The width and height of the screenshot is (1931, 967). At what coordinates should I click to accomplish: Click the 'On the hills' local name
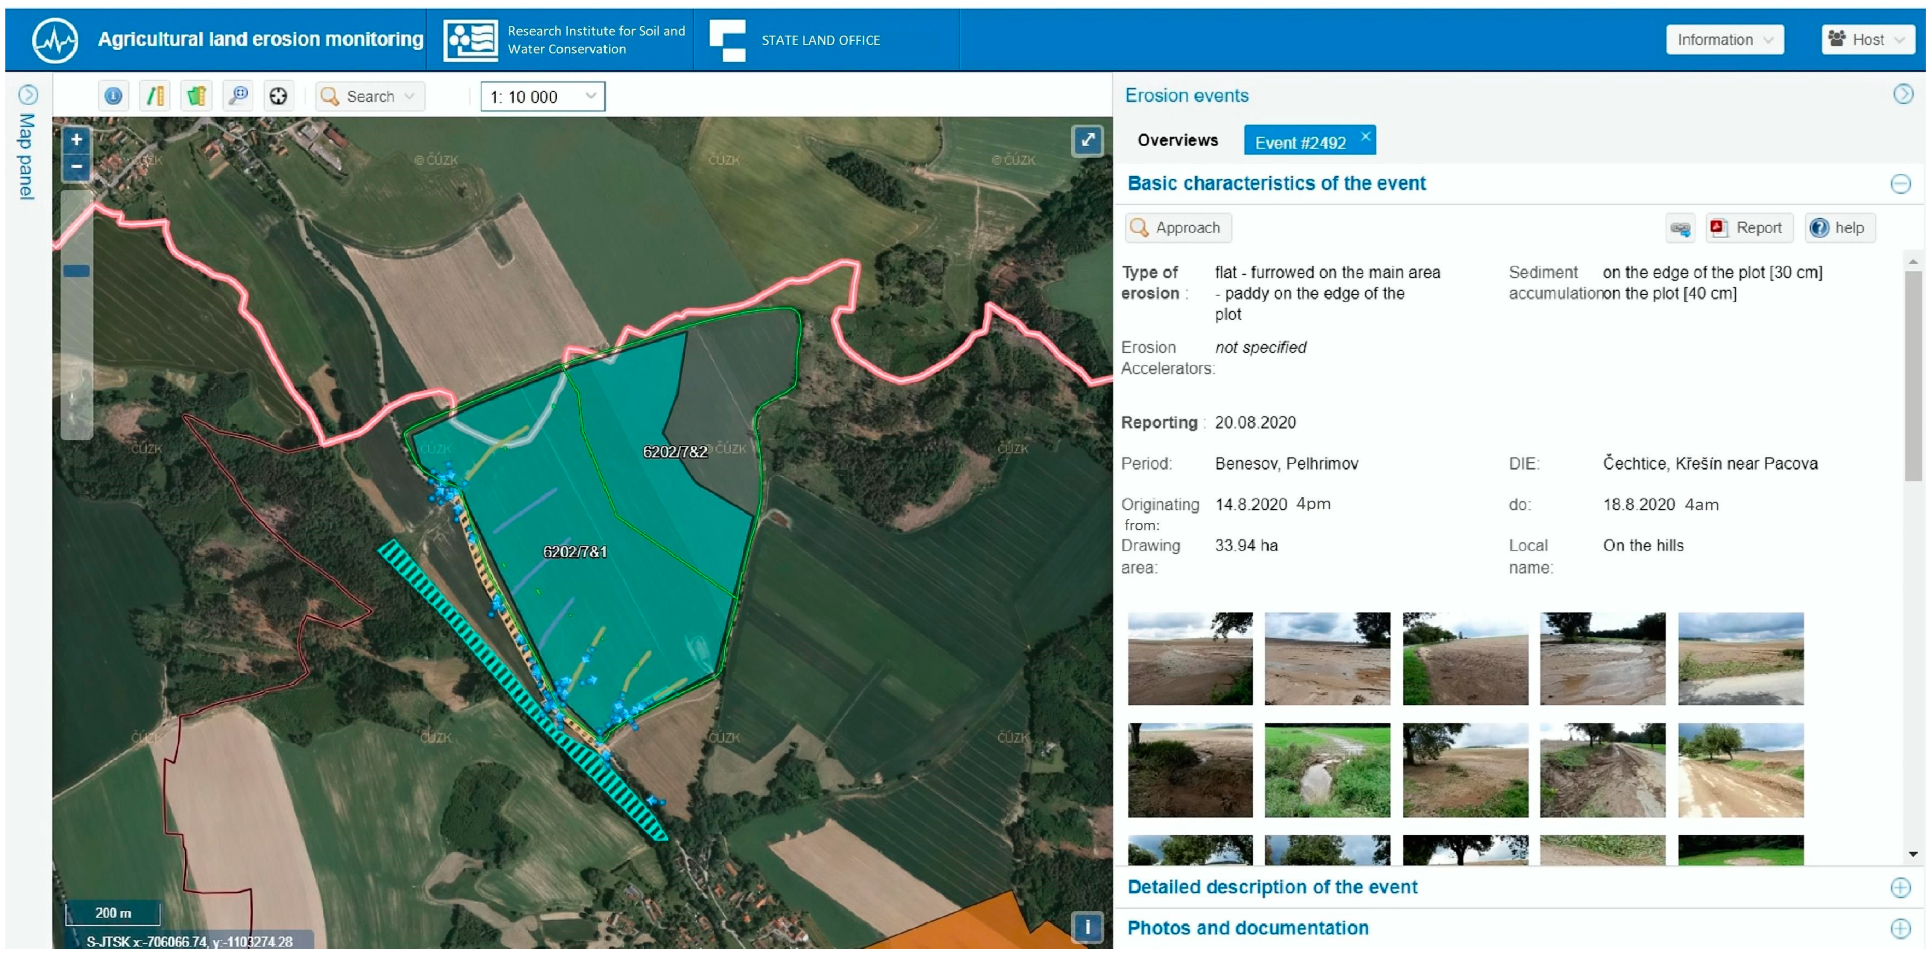pyautogui.click(x=1643, y=545)
